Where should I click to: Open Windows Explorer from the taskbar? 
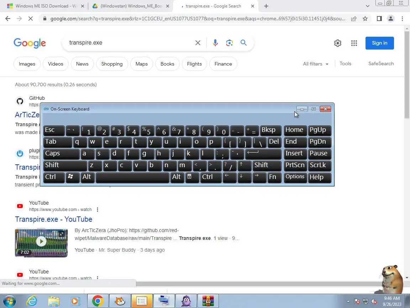click(54, 301)
